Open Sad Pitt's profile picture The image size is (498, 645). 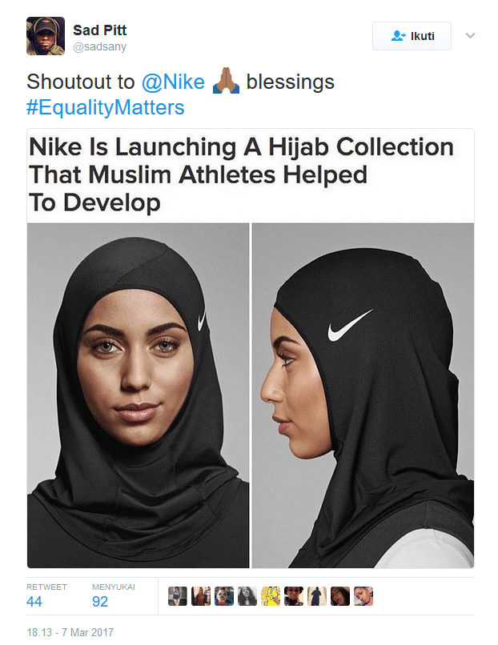(x=46, y=36)
